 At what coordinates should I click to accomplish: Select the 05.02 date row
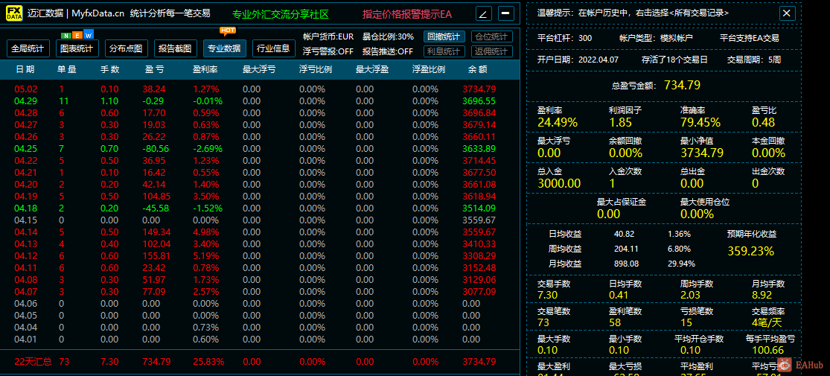click(259, 89)
